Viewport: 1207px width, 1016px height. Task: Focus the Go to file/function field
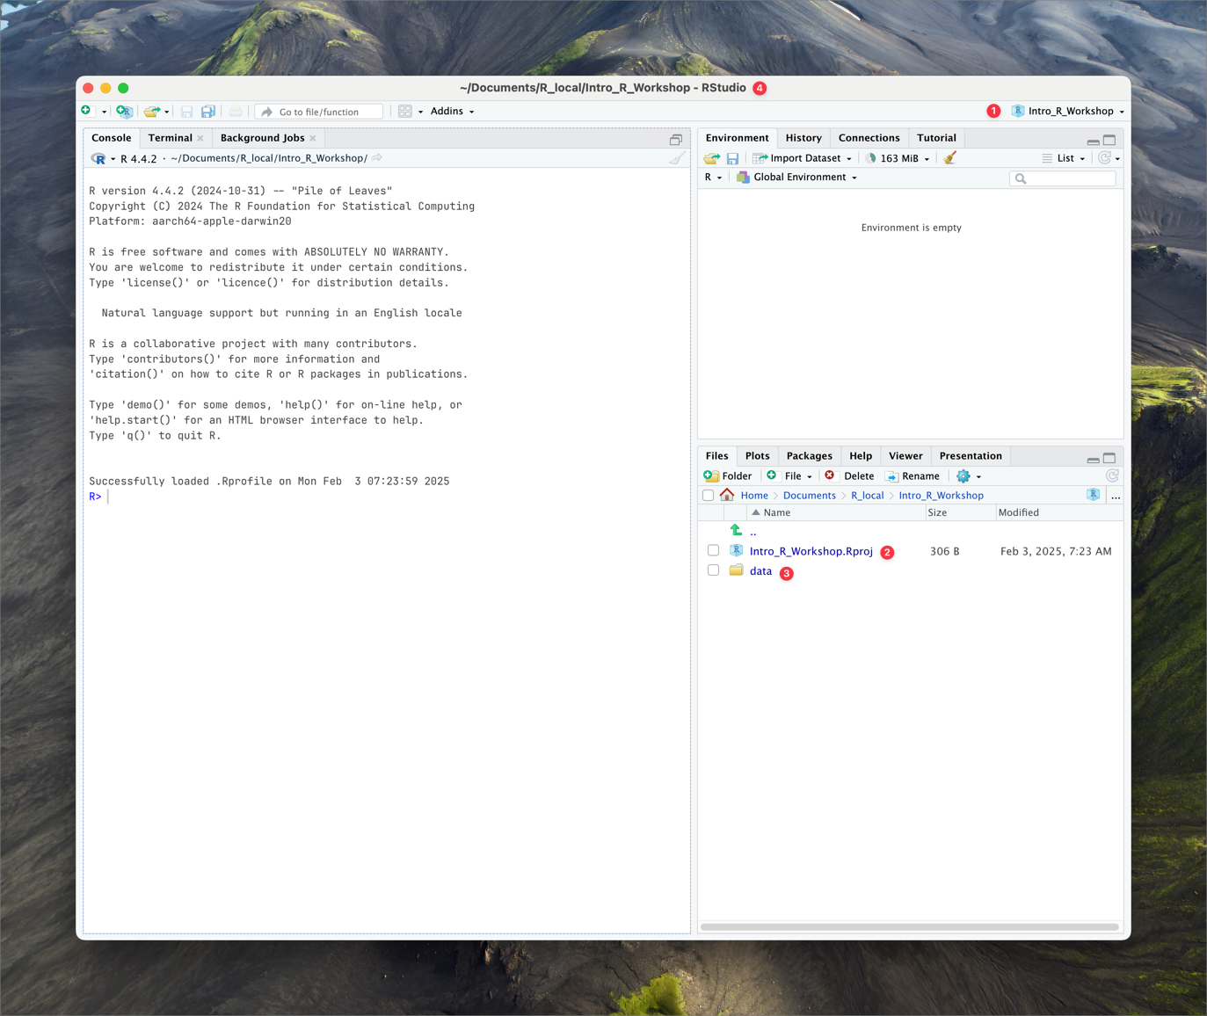point(319,112)
